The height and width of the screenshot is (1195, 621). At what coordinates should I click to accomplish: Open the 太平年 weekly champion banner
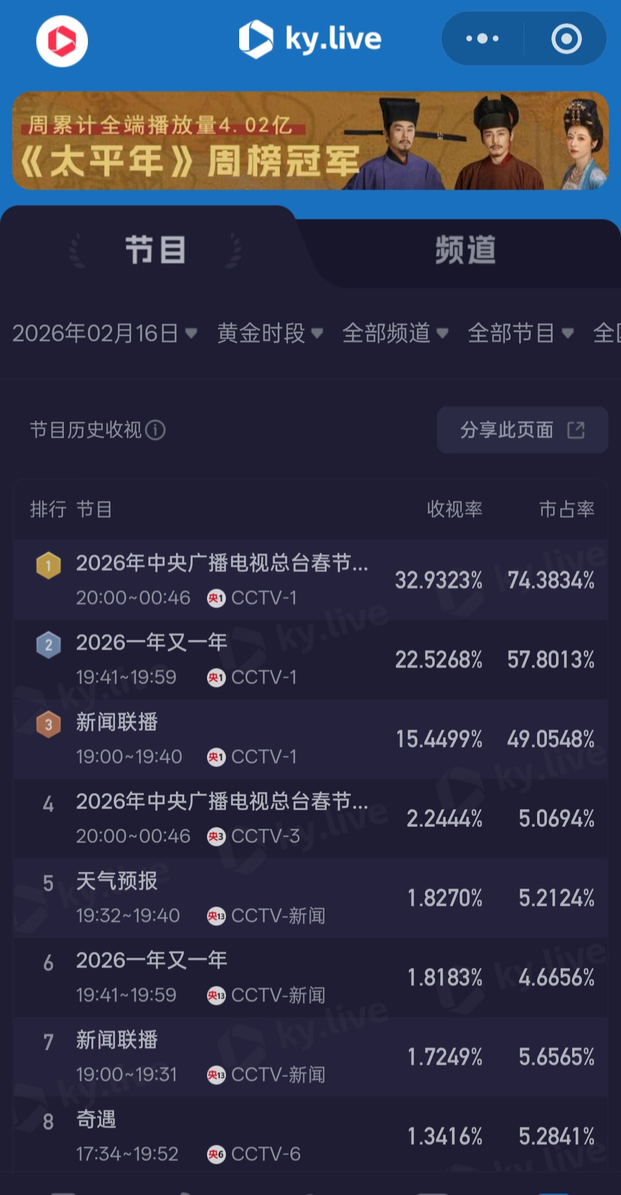tap(310, 141)
